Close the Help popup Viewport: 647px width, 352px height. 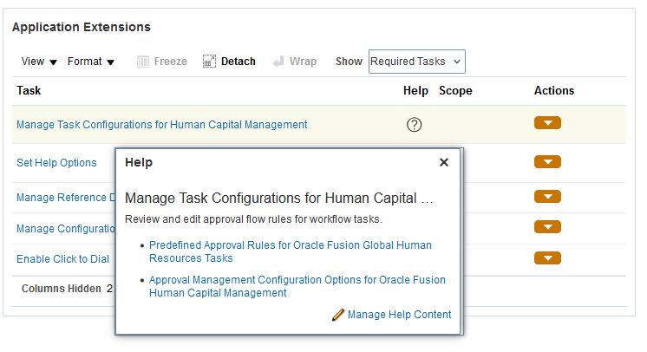click(x=444, y=162)
